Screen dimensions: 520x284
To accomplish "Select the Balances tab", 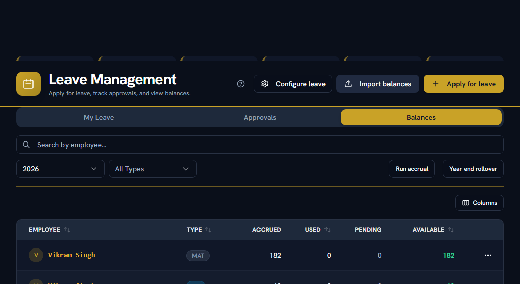I will pos(421,117).
